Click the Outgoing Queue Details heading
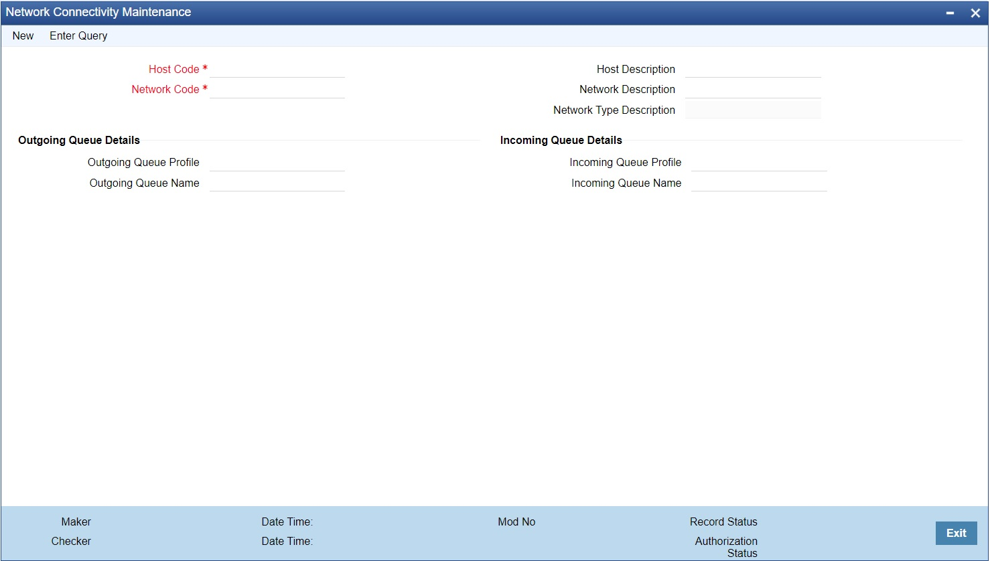990x561 pixels. click(79, 140)
